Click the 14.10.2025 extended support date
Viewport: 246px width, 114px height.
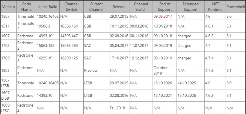[x=187, y=83]
